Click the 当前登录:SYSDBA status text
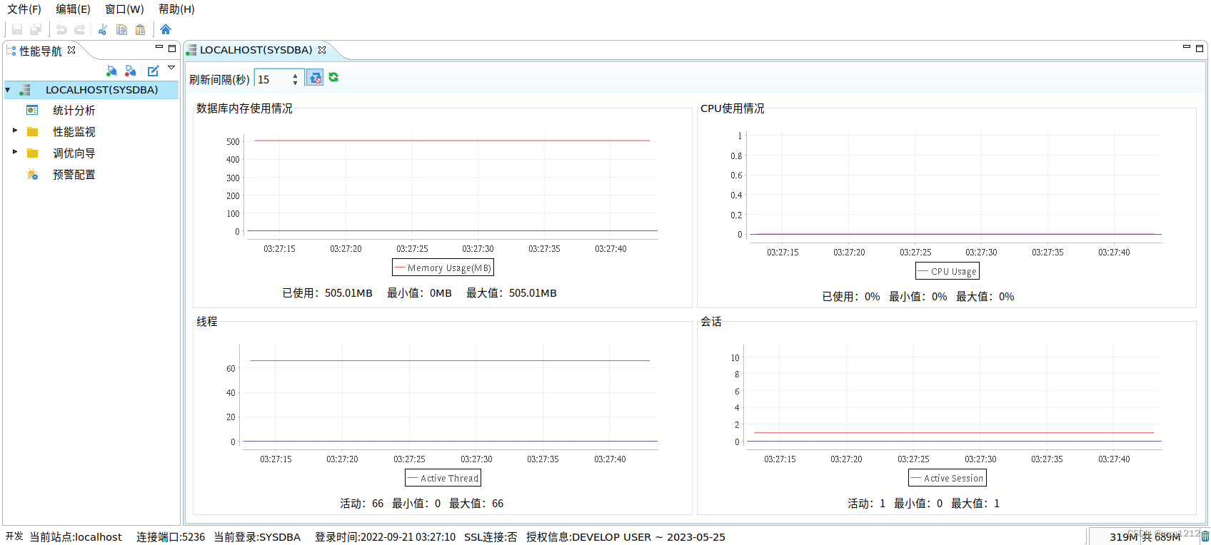The width and height of the screenshot is (1211, 545). [257, 537]
